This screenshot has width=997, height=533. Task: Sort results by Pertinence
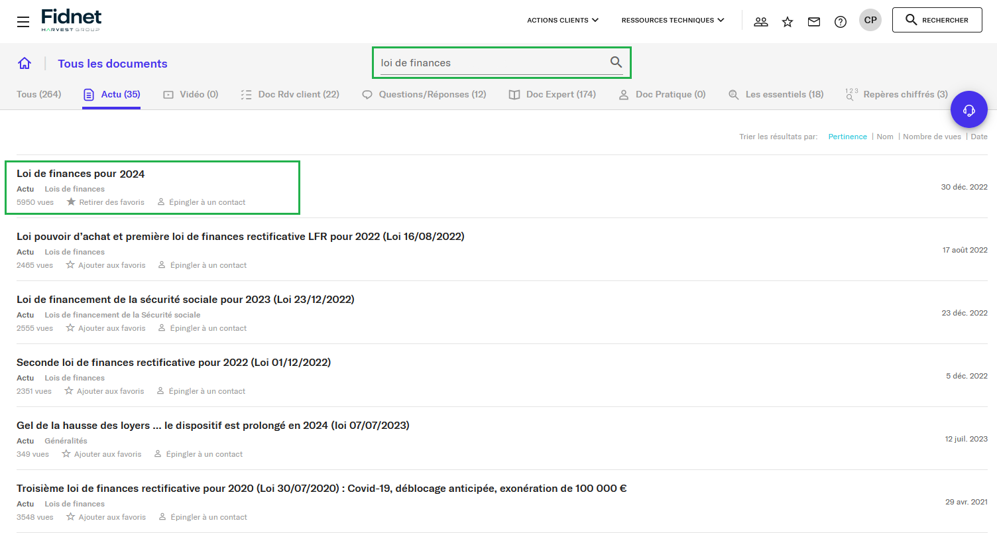(x=848, y=137)
